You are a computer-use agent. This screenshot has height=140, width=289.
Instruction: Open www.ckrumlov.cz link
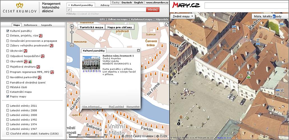click(157, 3)
